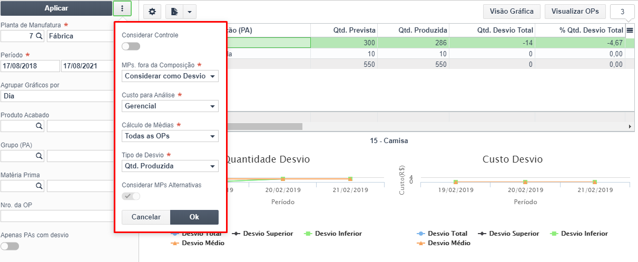
Task: Open the Custo para Análise dropdown
Action: 170,106
